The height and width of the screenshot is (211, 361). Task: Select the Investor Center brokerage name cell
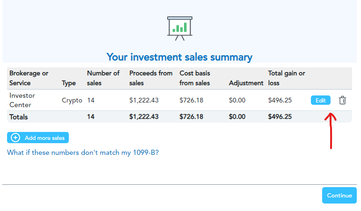[x=22, y=100]
